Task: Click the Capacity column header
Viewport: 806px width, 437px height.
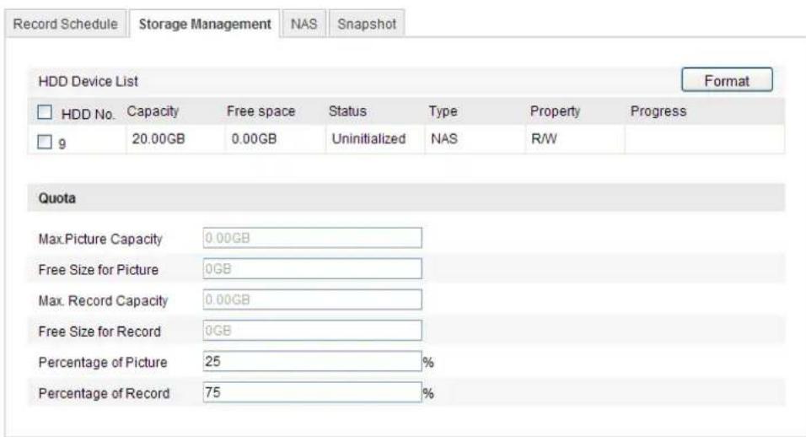Action: pos(153,111)
